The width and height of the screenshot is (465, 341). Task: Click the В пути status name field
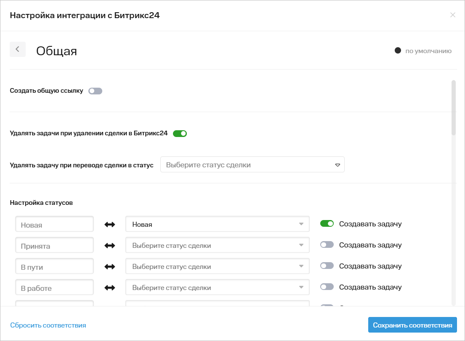point(54,267)
